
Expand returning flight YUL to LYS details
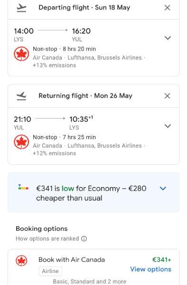[168, 126]
